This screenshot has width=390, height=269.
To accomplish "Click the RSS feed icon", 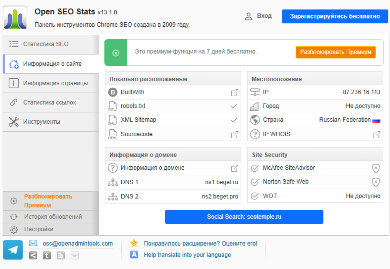I will (x=61, y=255).
